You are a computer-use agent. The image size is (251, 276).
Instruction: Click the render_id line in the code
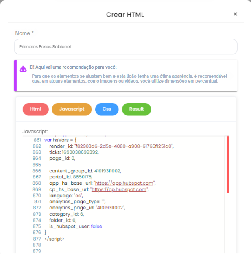111,146
